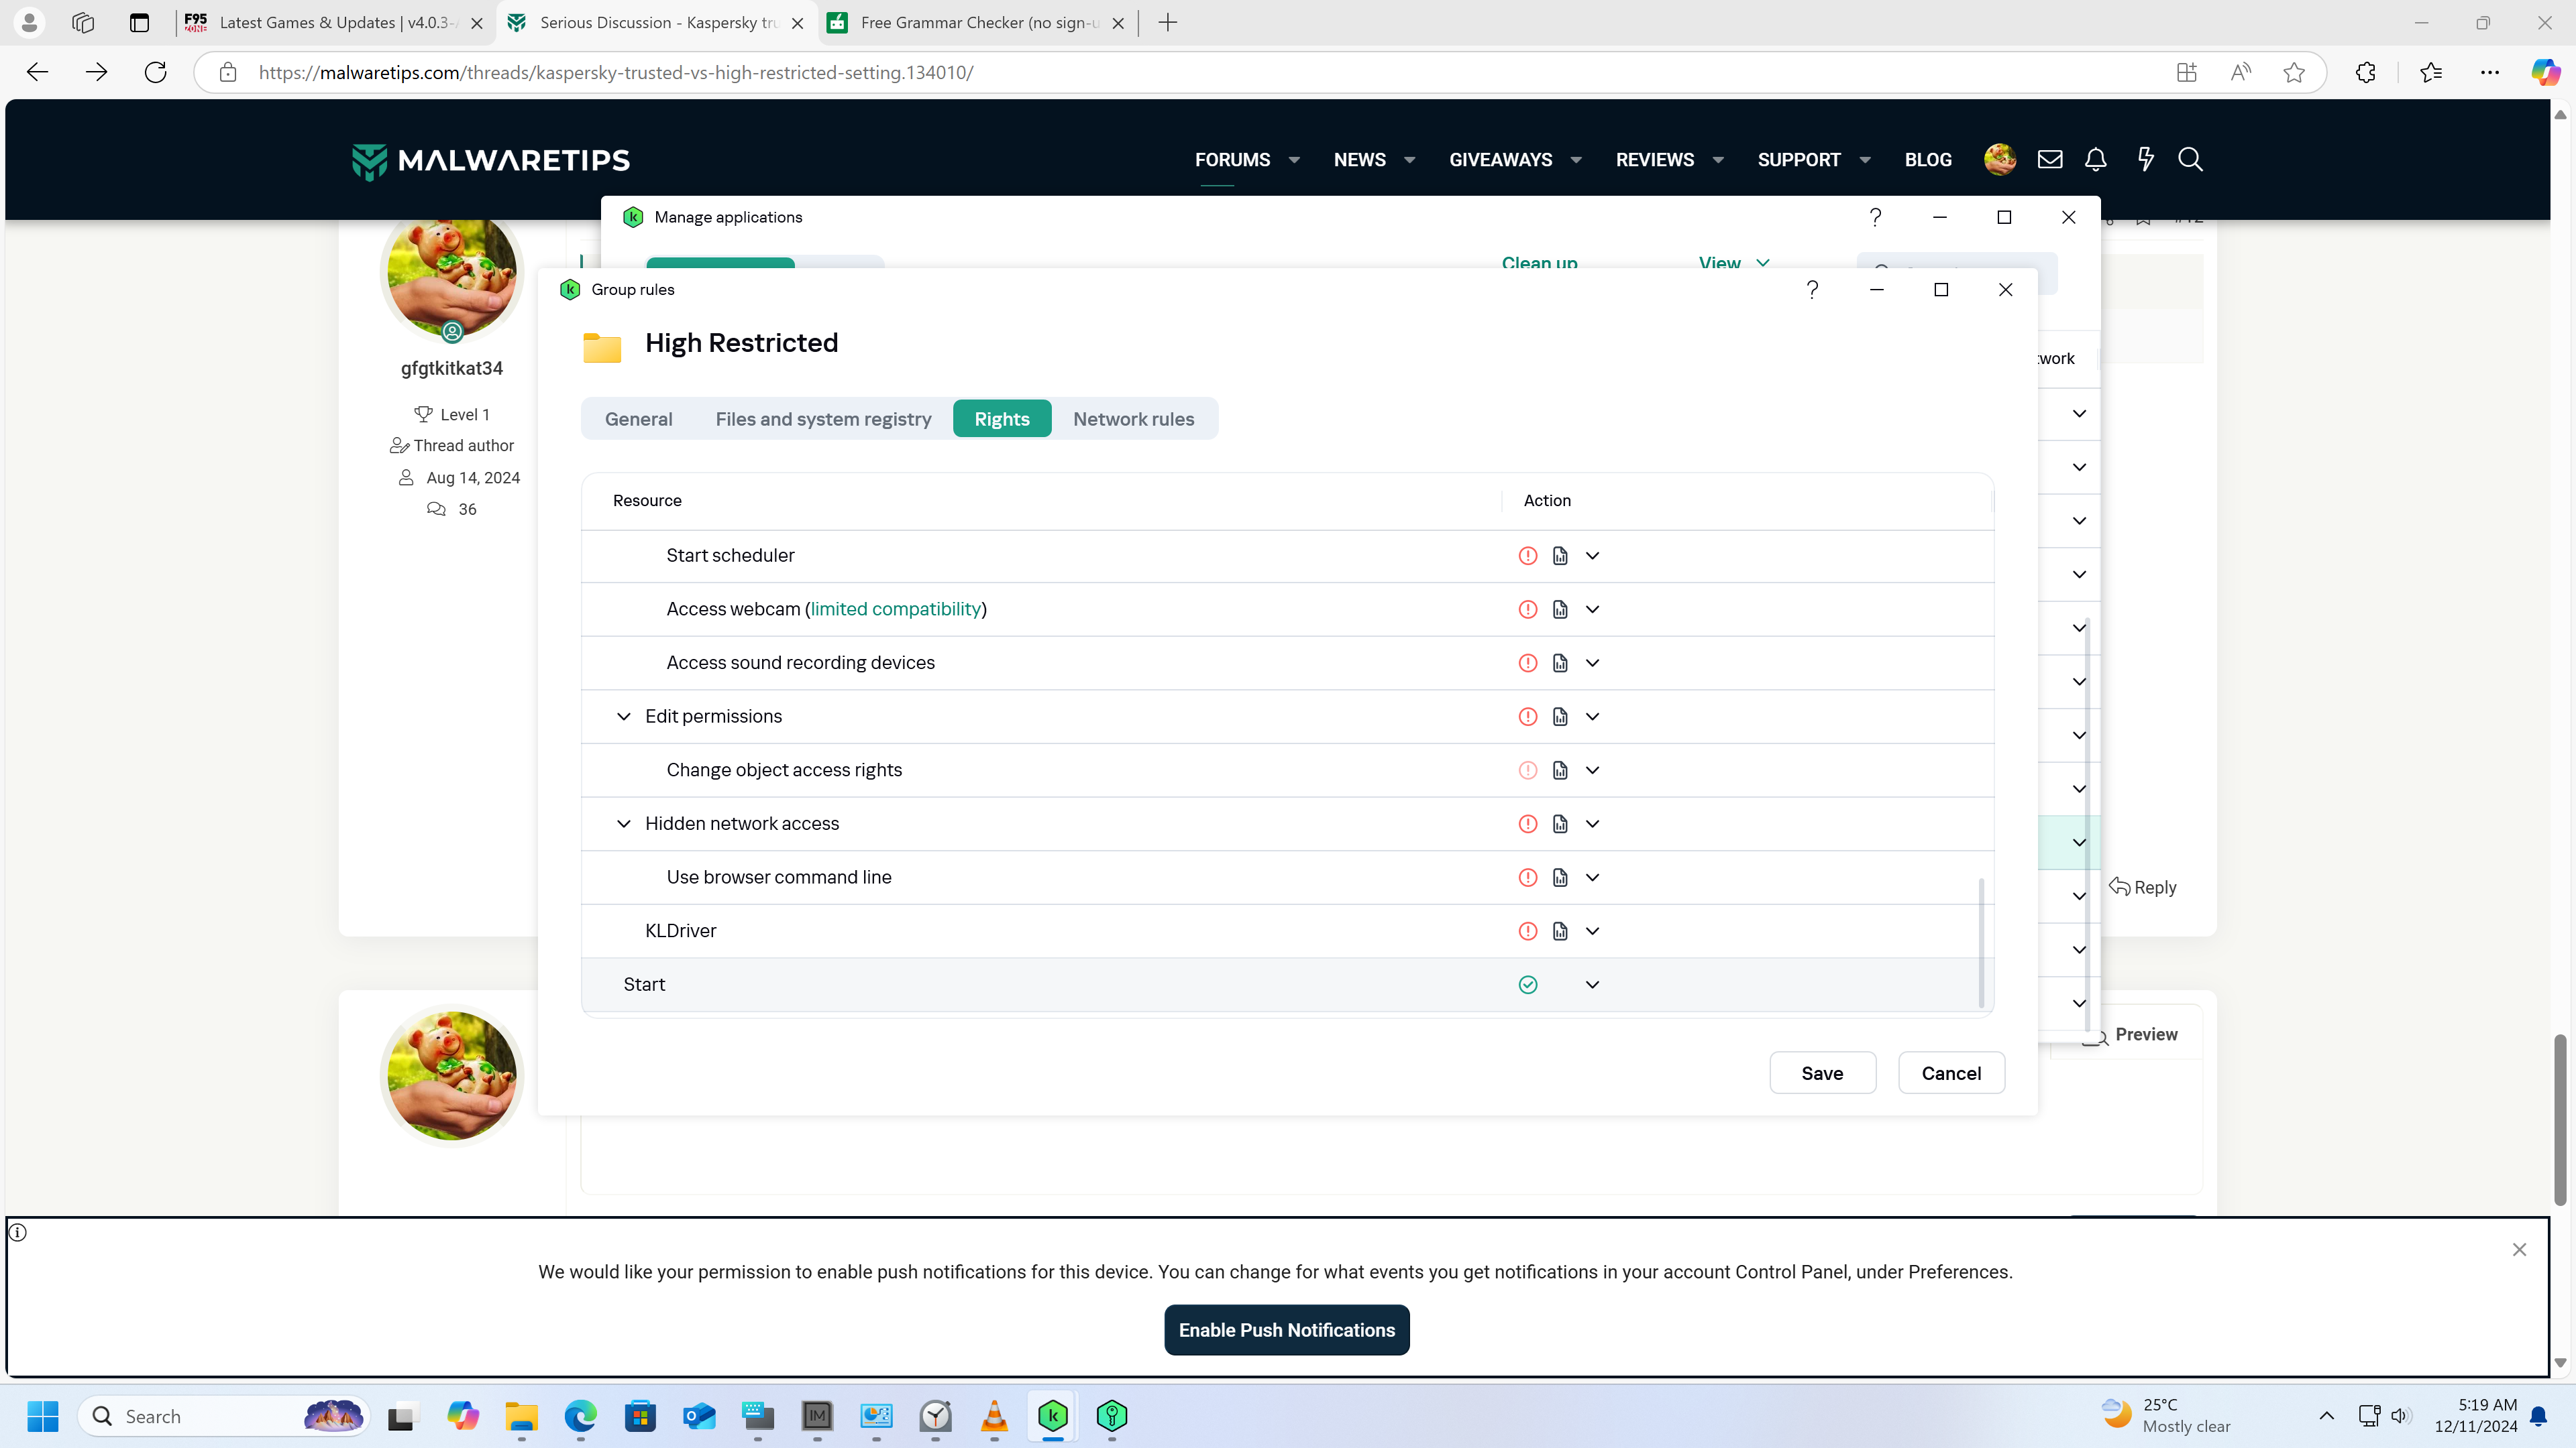
Task: Open Group rules help question mark
Action: [x=1812, y=290]
